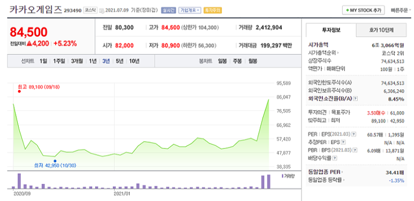Click the 카카오게임즈 stock name heading
This screenshot has width=414, height=201.
[x=36, y=10]
